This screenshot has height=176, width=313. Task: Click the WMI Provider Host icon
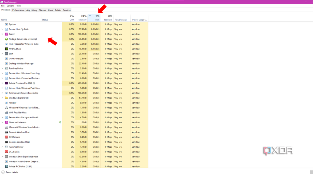pyautogui.click(x=7, y=112)
